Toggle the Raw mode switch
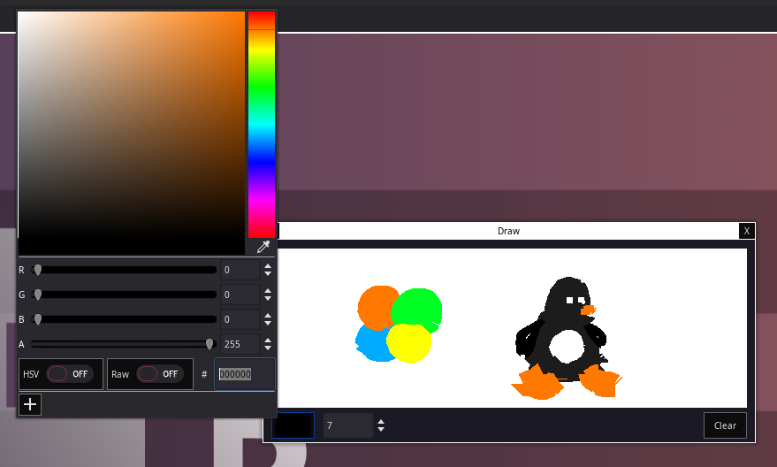Viewport: 777px width, 467px height. pos(160,374)
